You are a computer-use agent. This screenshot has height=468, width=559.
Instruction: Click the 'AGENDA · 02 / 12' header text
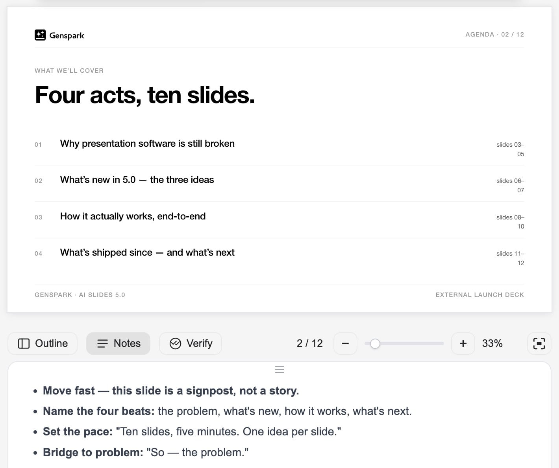click(x=494, y=35)
